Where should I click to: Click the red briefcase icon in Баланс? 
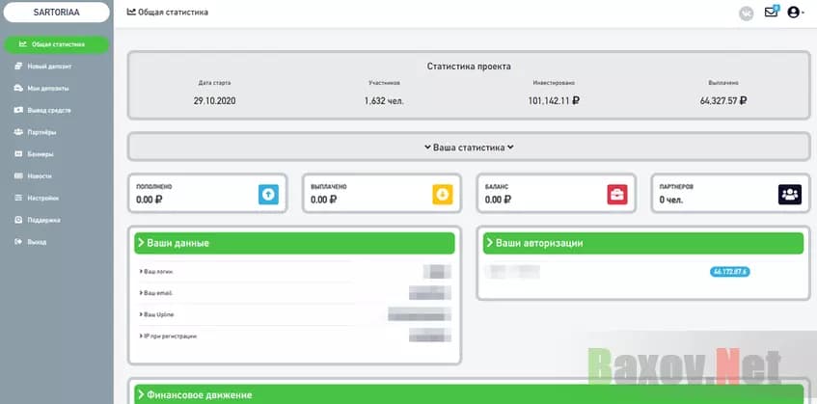pyautogui.click(x=616, y=194)
